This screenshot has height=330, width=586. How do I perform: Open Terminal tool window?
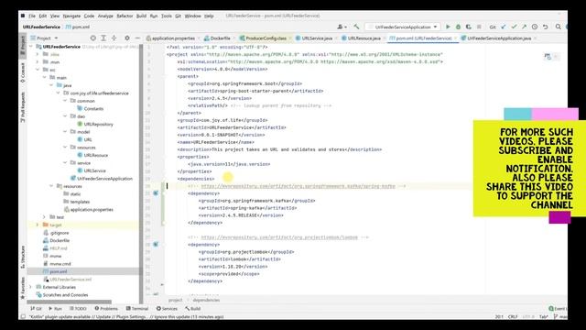137,309
